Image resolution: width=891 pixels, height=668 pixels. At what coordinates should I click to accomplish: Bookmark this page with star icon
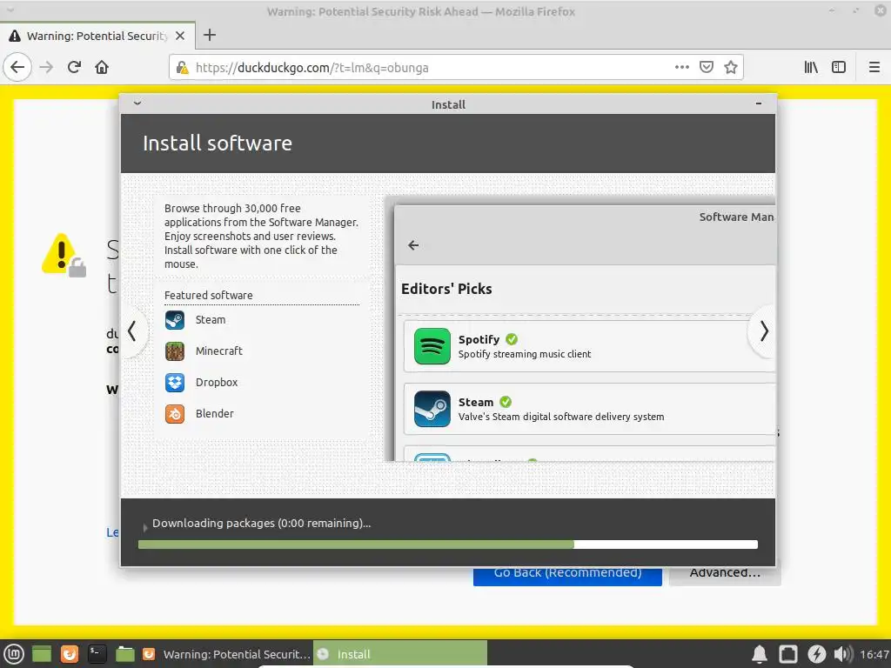coord(731,68)
